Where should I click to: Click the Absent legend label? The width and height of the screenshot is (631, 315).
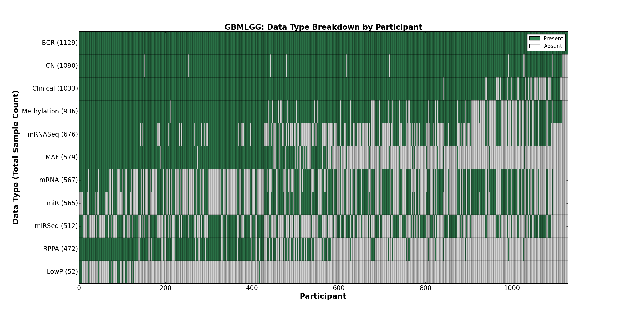pyautogui.click(x=553, y=46)
